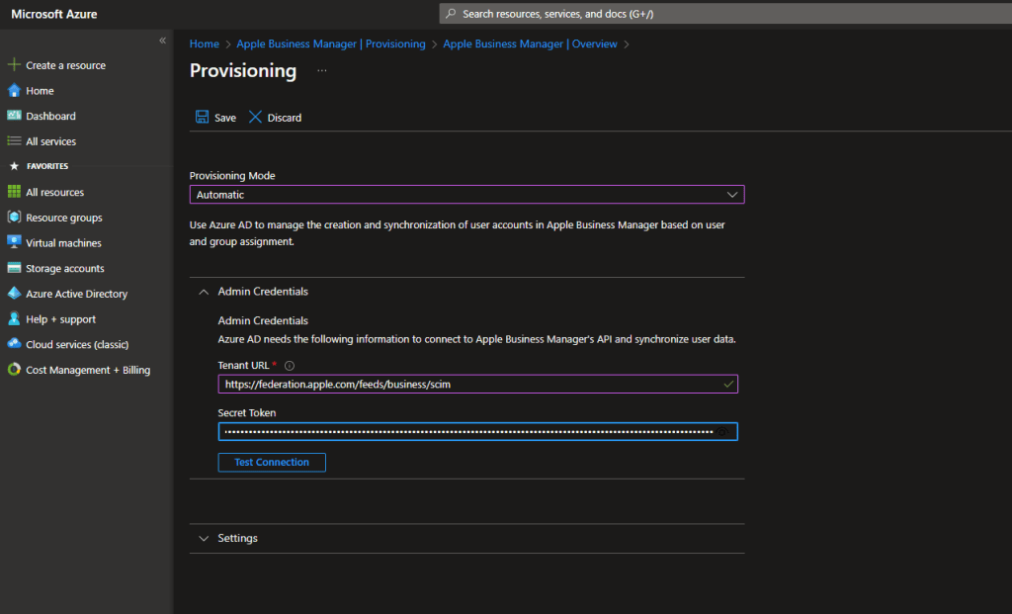Viewport: 1012px width, 614px height.
Task: Click the Resource groups cube icon
Action: click(14, 218)
